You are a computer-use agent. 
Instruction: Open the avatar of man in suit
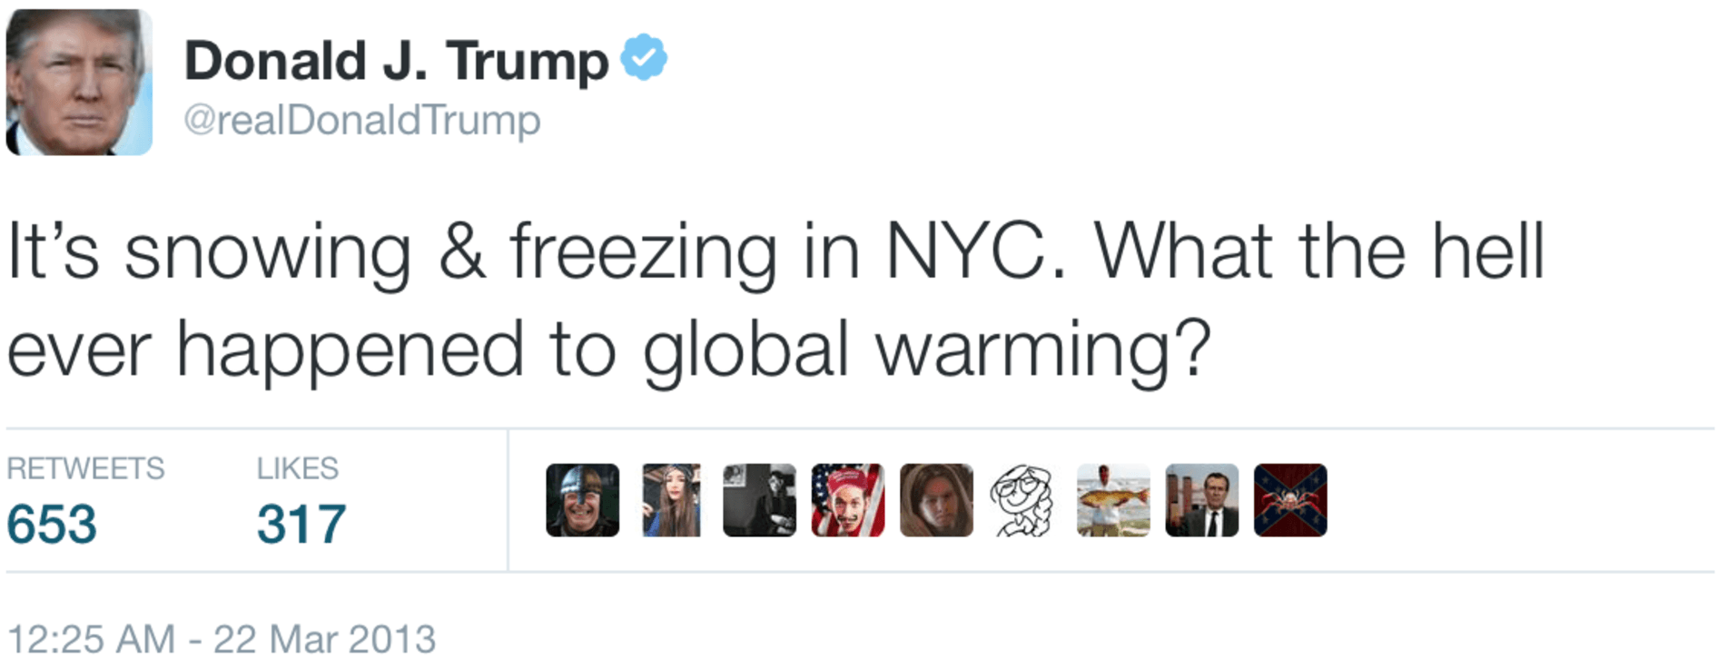[x=1201, y=500]
